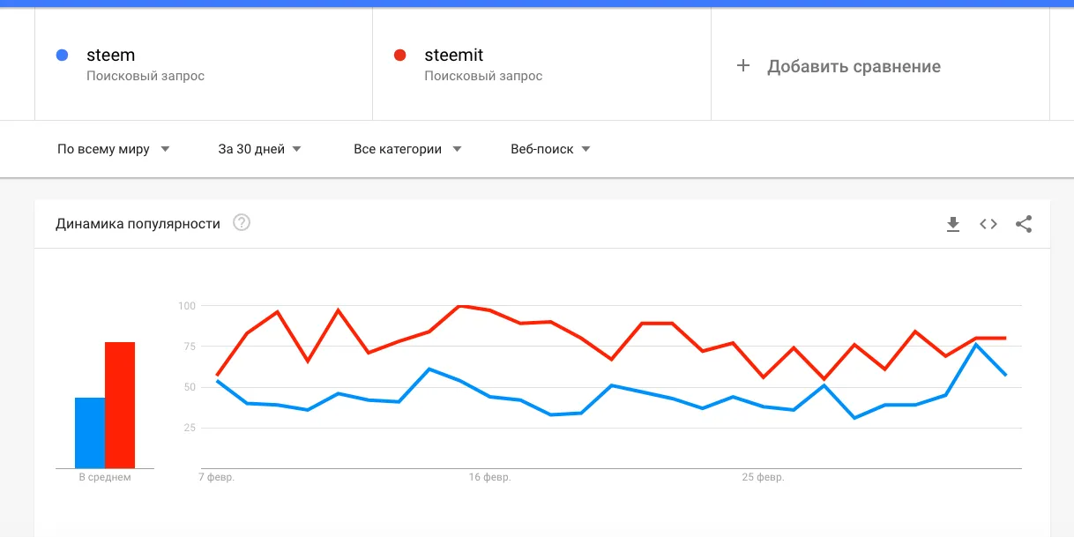
Task: Click the blue average bar
Action: [90, 433]
